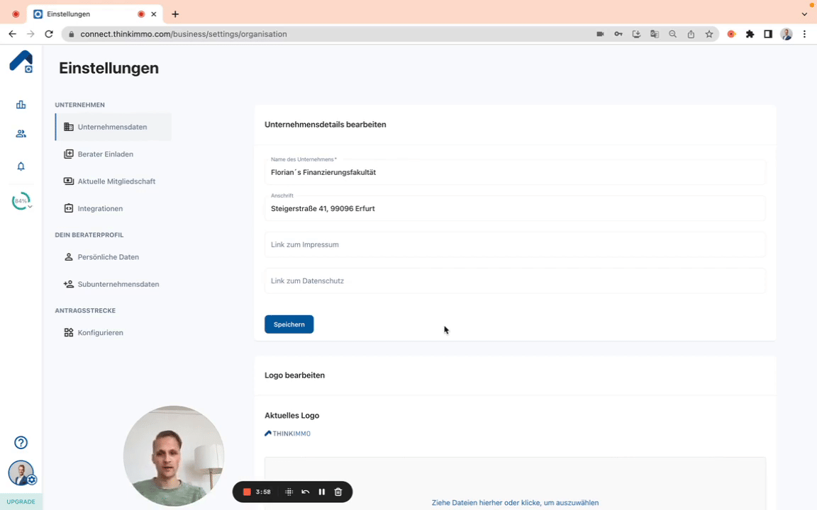Click the ThinkImmo logo in top left
This screenshot has height=510, width=817.
tap(21, 62)
